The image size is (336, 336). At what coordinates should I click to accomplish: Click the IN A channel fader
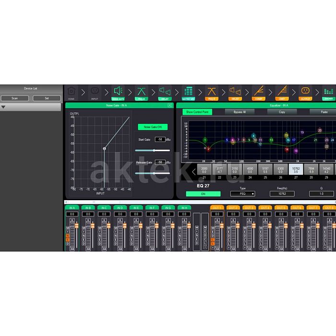point(76,226)
